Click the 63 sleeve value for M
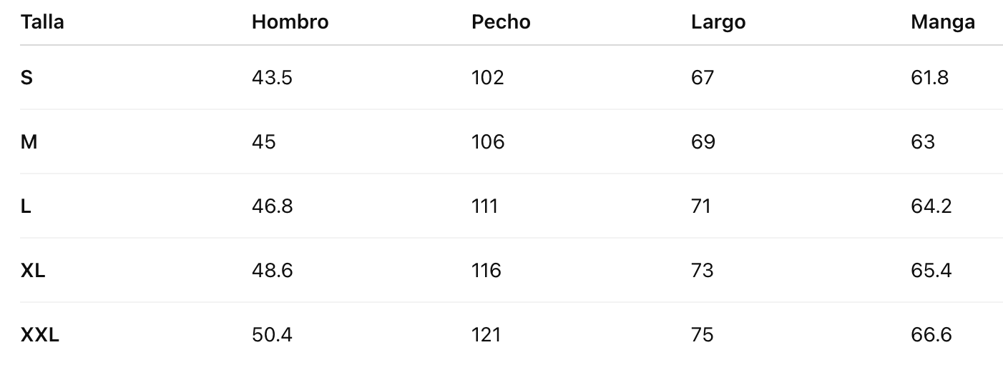 [x=923, y=141]
